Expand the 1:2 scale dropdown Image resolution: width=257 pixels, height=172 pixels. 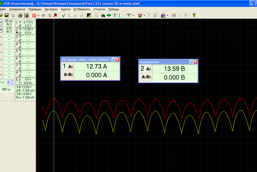coord(8,82)
